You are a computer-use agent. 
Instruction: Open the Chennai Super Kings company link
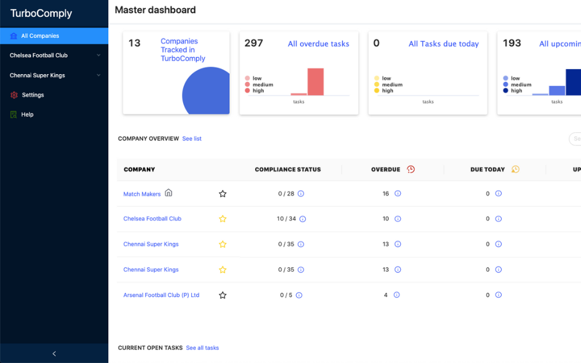[x=151, y=244]
